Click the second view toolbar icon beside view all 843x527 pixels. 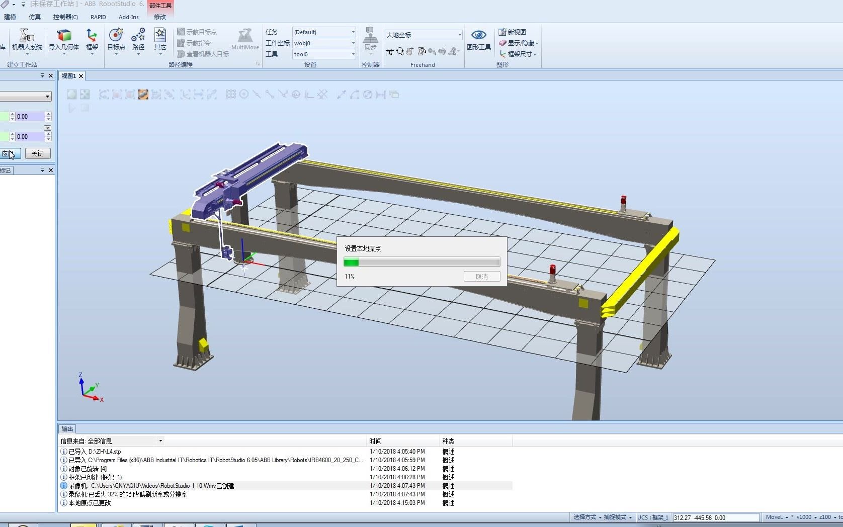(x=85, y=95)
